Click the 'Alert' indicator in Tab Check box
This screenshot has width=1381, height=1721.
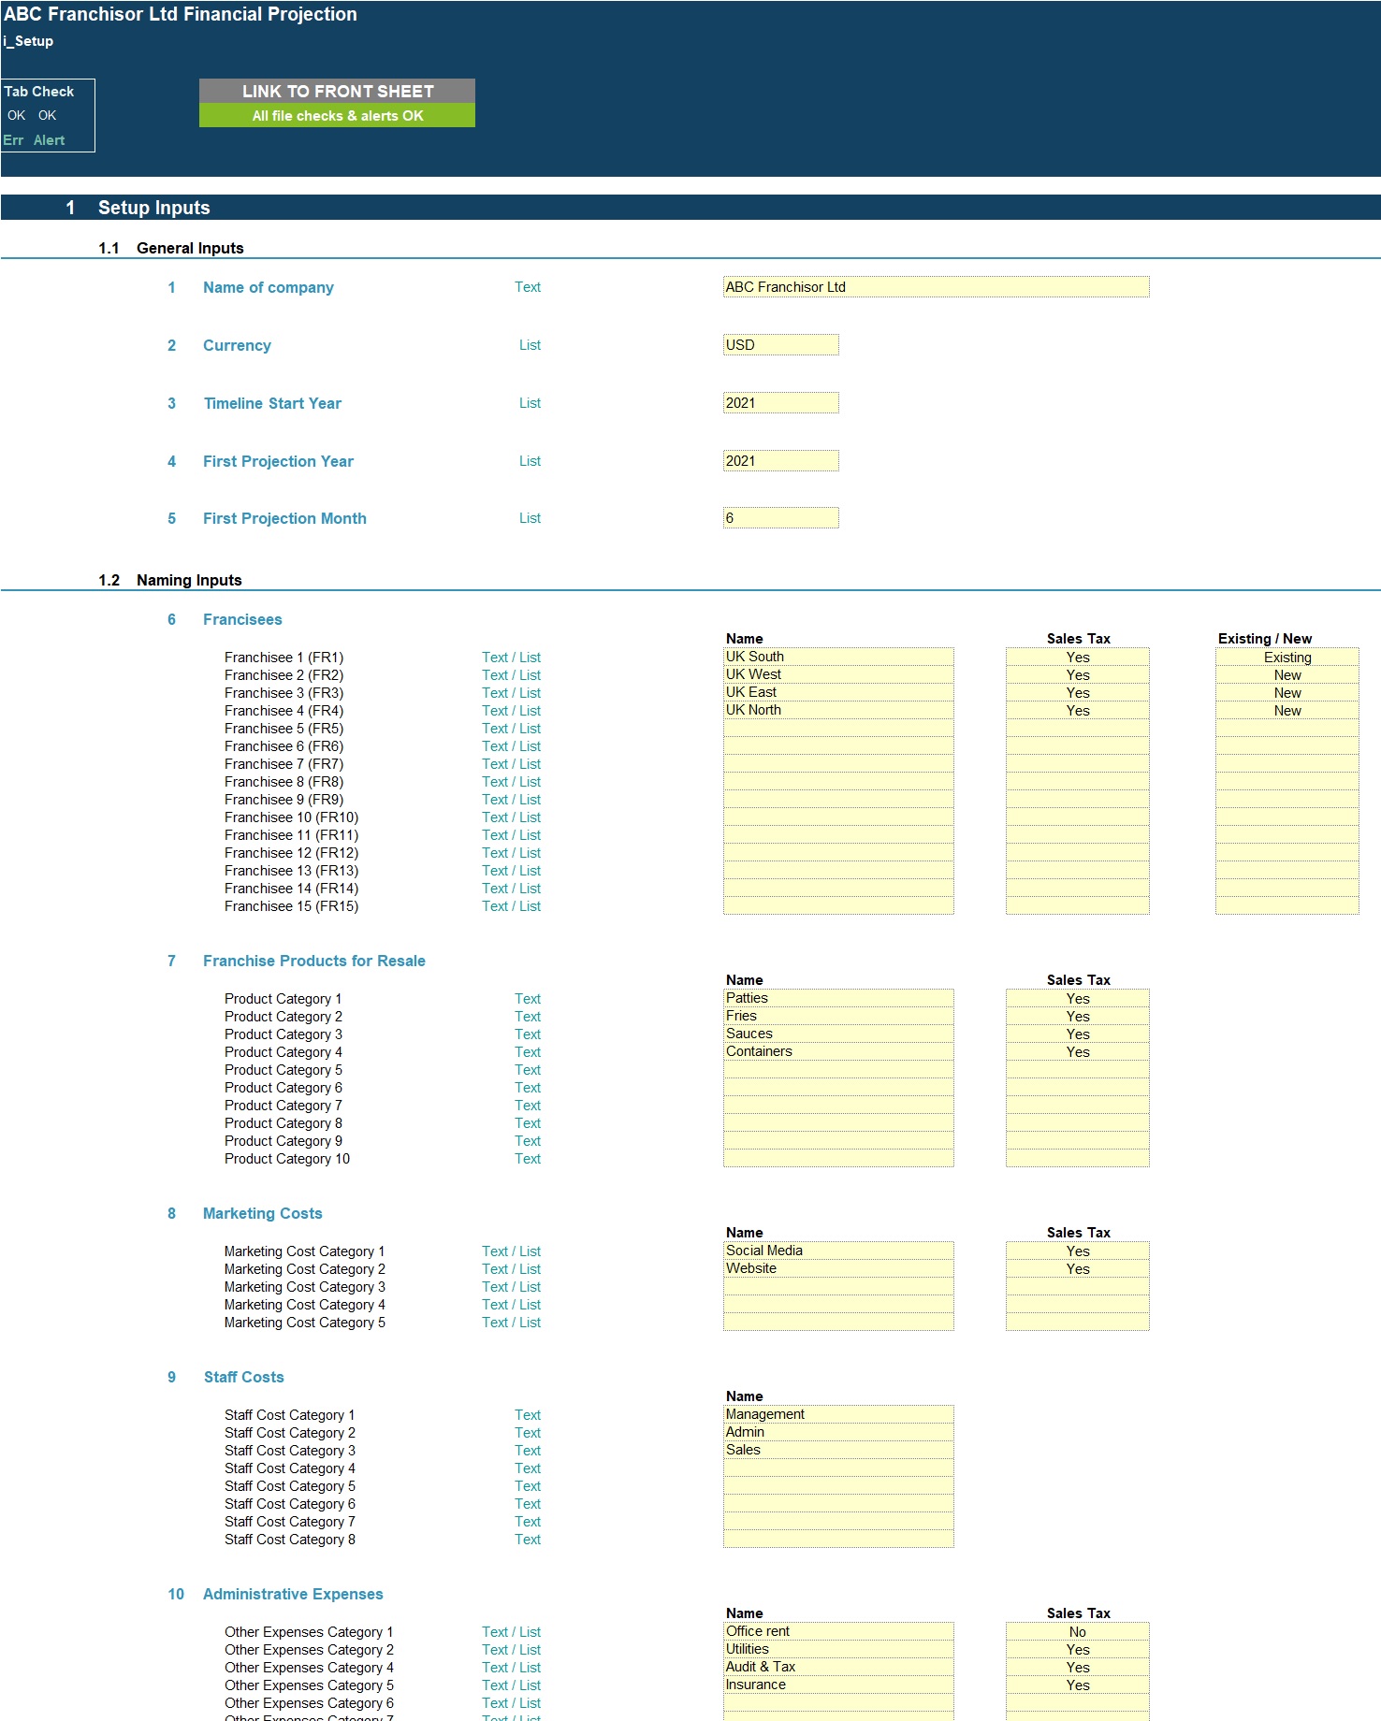[x=50, y=140]
